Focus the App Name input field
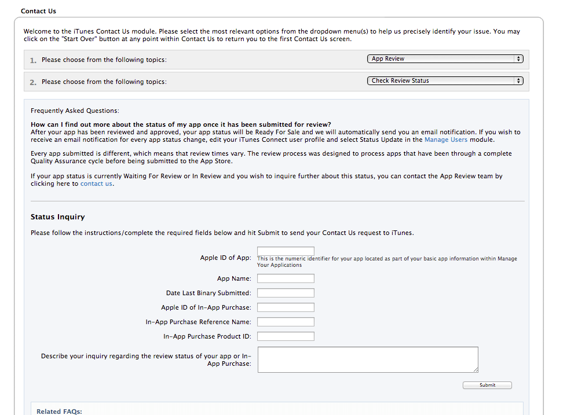Viewport: 567px width, 415px height. pos(286,278)
